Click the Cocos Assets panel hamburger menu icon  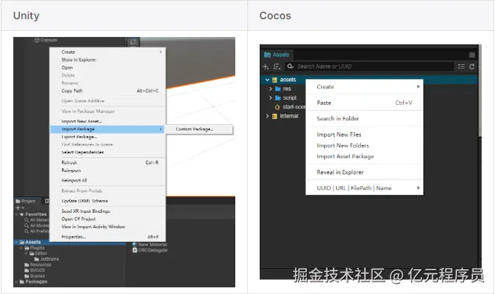(x=472, y=55)
